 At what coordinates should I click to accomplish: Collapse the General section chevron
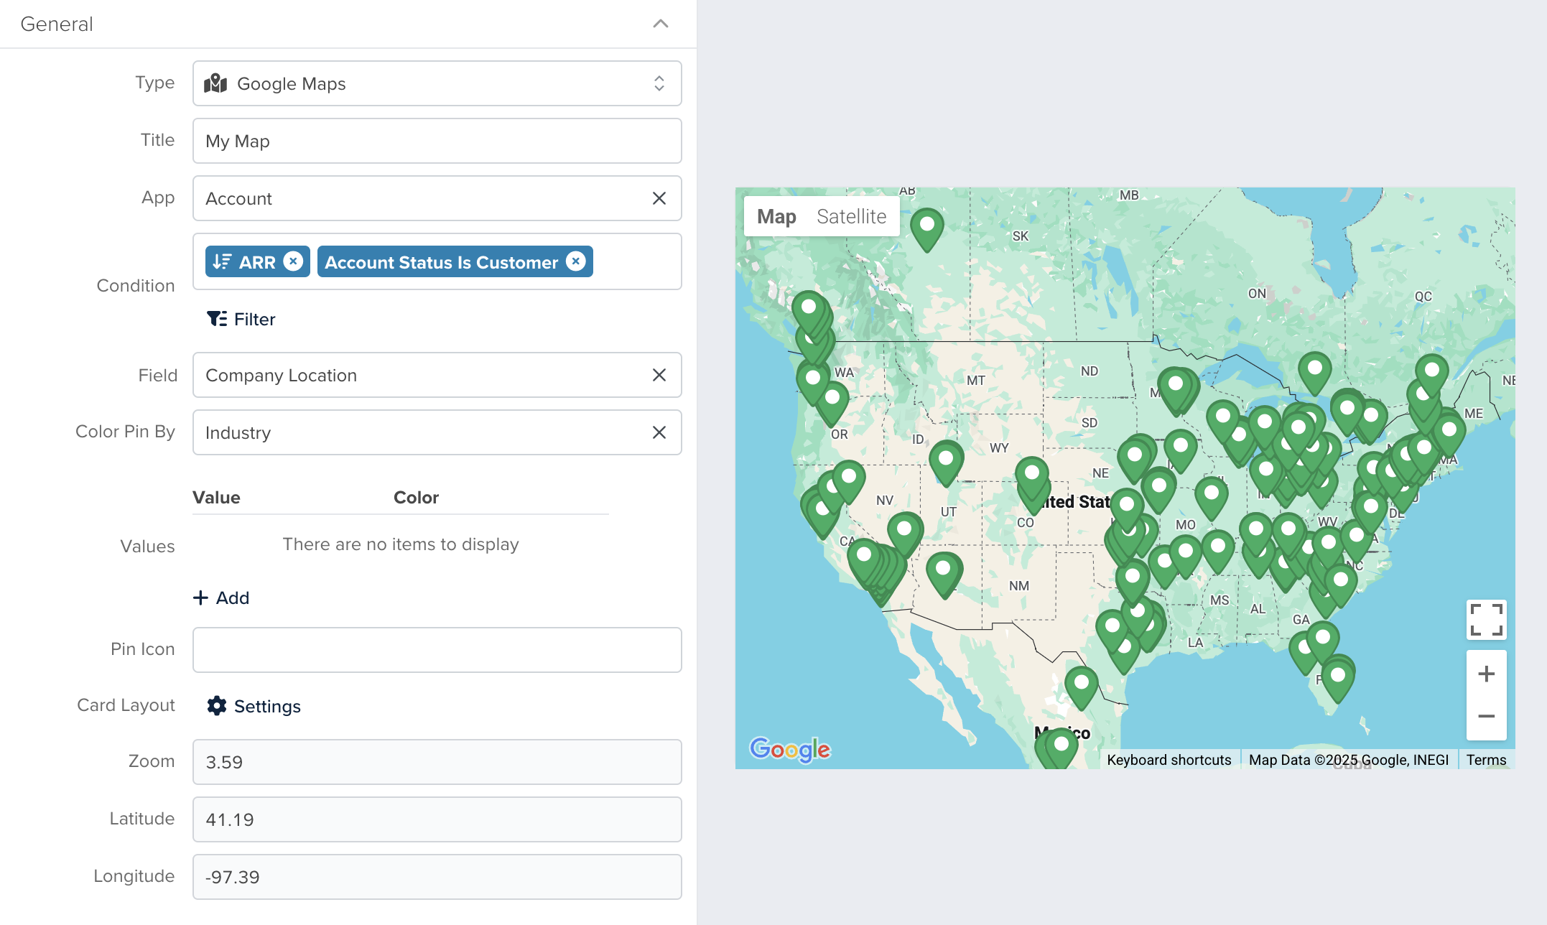click(660, 24)
